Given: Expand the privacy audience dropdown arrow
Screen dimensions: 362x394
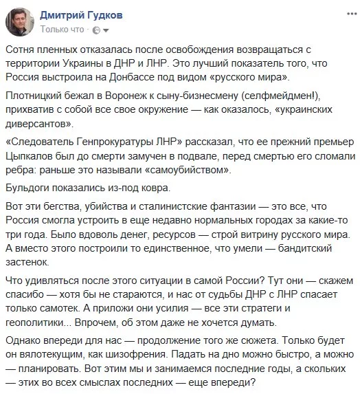Looking at the screenshot, I should pos(106,30).
